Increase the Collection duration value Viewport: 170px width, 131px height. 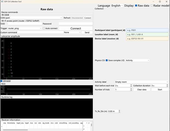tap(167, 85)
